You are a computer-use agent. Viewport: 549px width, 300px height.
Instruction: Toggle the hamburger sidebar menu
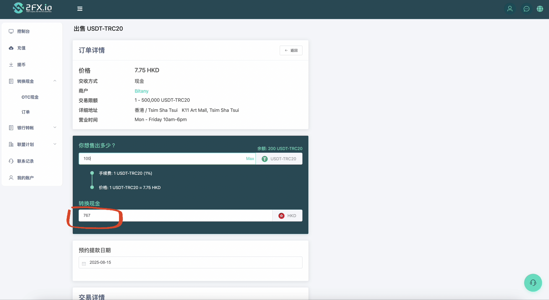click(x=80, y=9)
